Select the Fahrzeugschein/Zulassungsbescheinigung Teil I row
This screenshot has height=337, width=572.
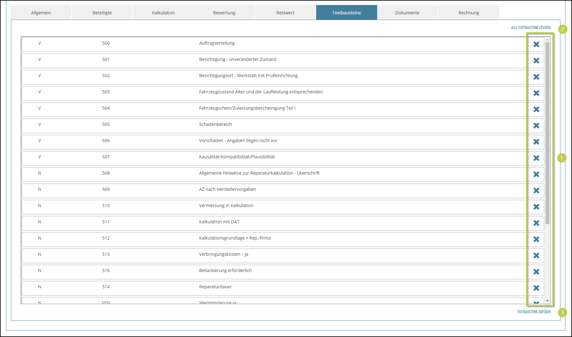click(x=247, y=108)
